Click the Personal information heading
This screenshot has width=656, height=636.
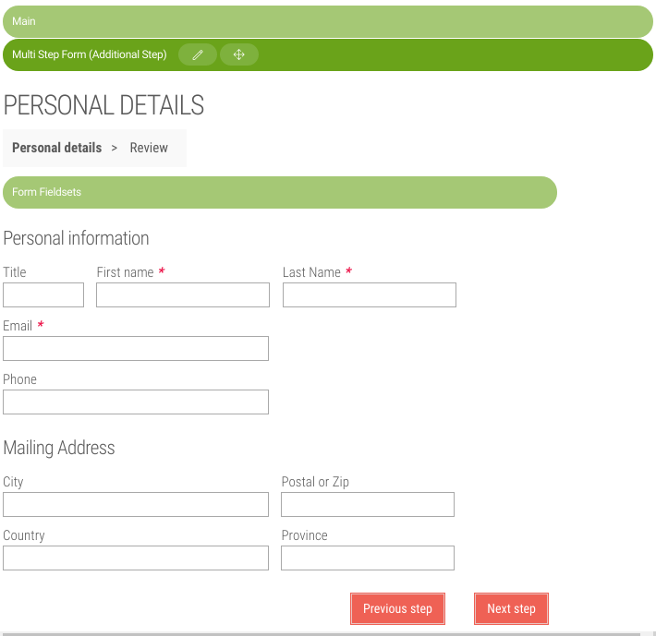[76, 238]
